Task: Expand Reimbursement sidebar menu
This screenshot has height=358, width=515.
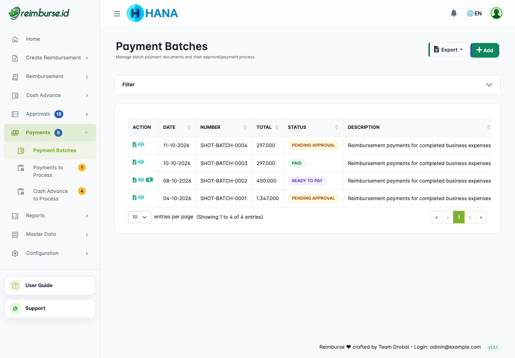Action: pyautogui.click(x=50, y=77)
